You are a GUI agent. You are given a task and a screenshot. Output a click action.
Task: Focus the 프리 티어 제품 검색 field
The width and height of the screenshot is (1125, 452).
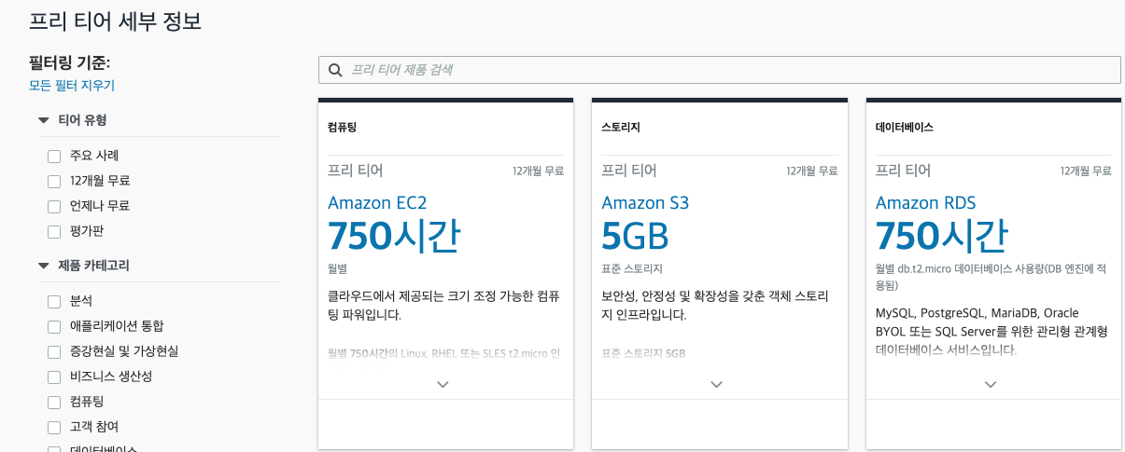coord(720,70)
